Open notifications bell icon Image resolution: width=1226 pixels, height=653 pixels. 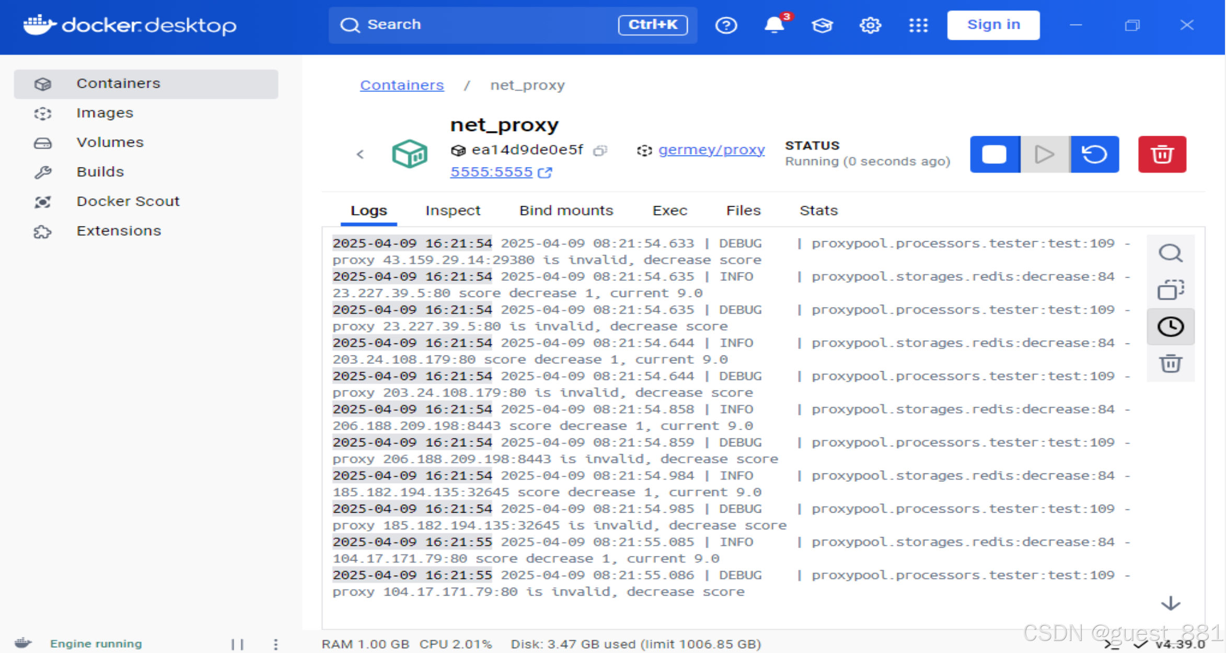774,25
